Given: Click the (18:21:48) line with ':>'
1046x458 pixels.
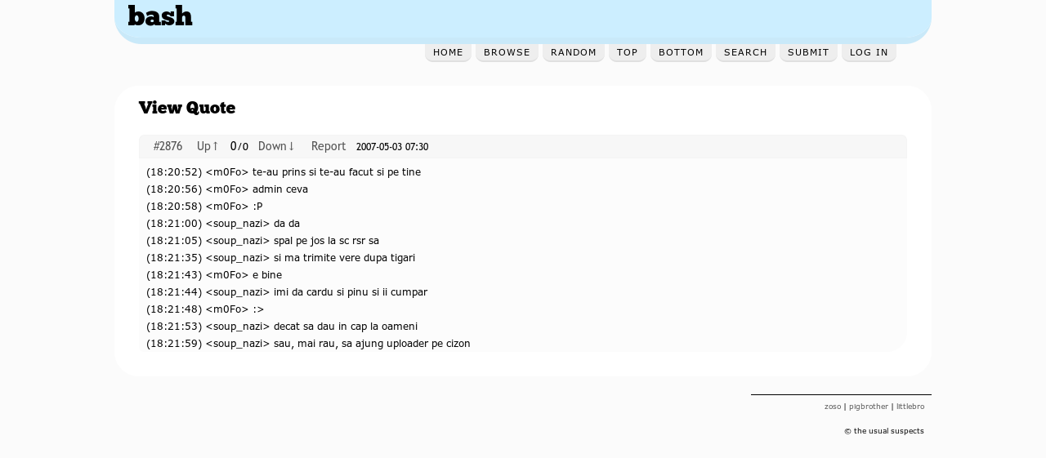Looking at the screenshot, I should pos(205,309).
